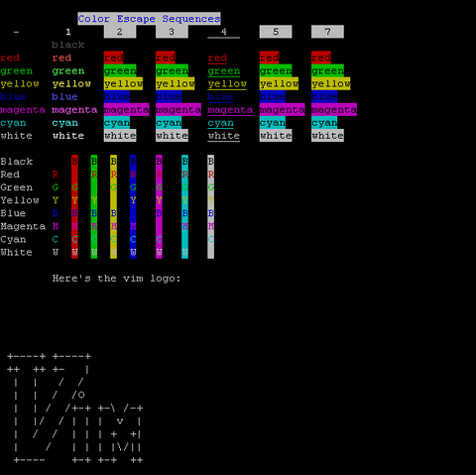476x475 pixels.
Task: Click the 'Black' row label
Action: click(16, 162)
